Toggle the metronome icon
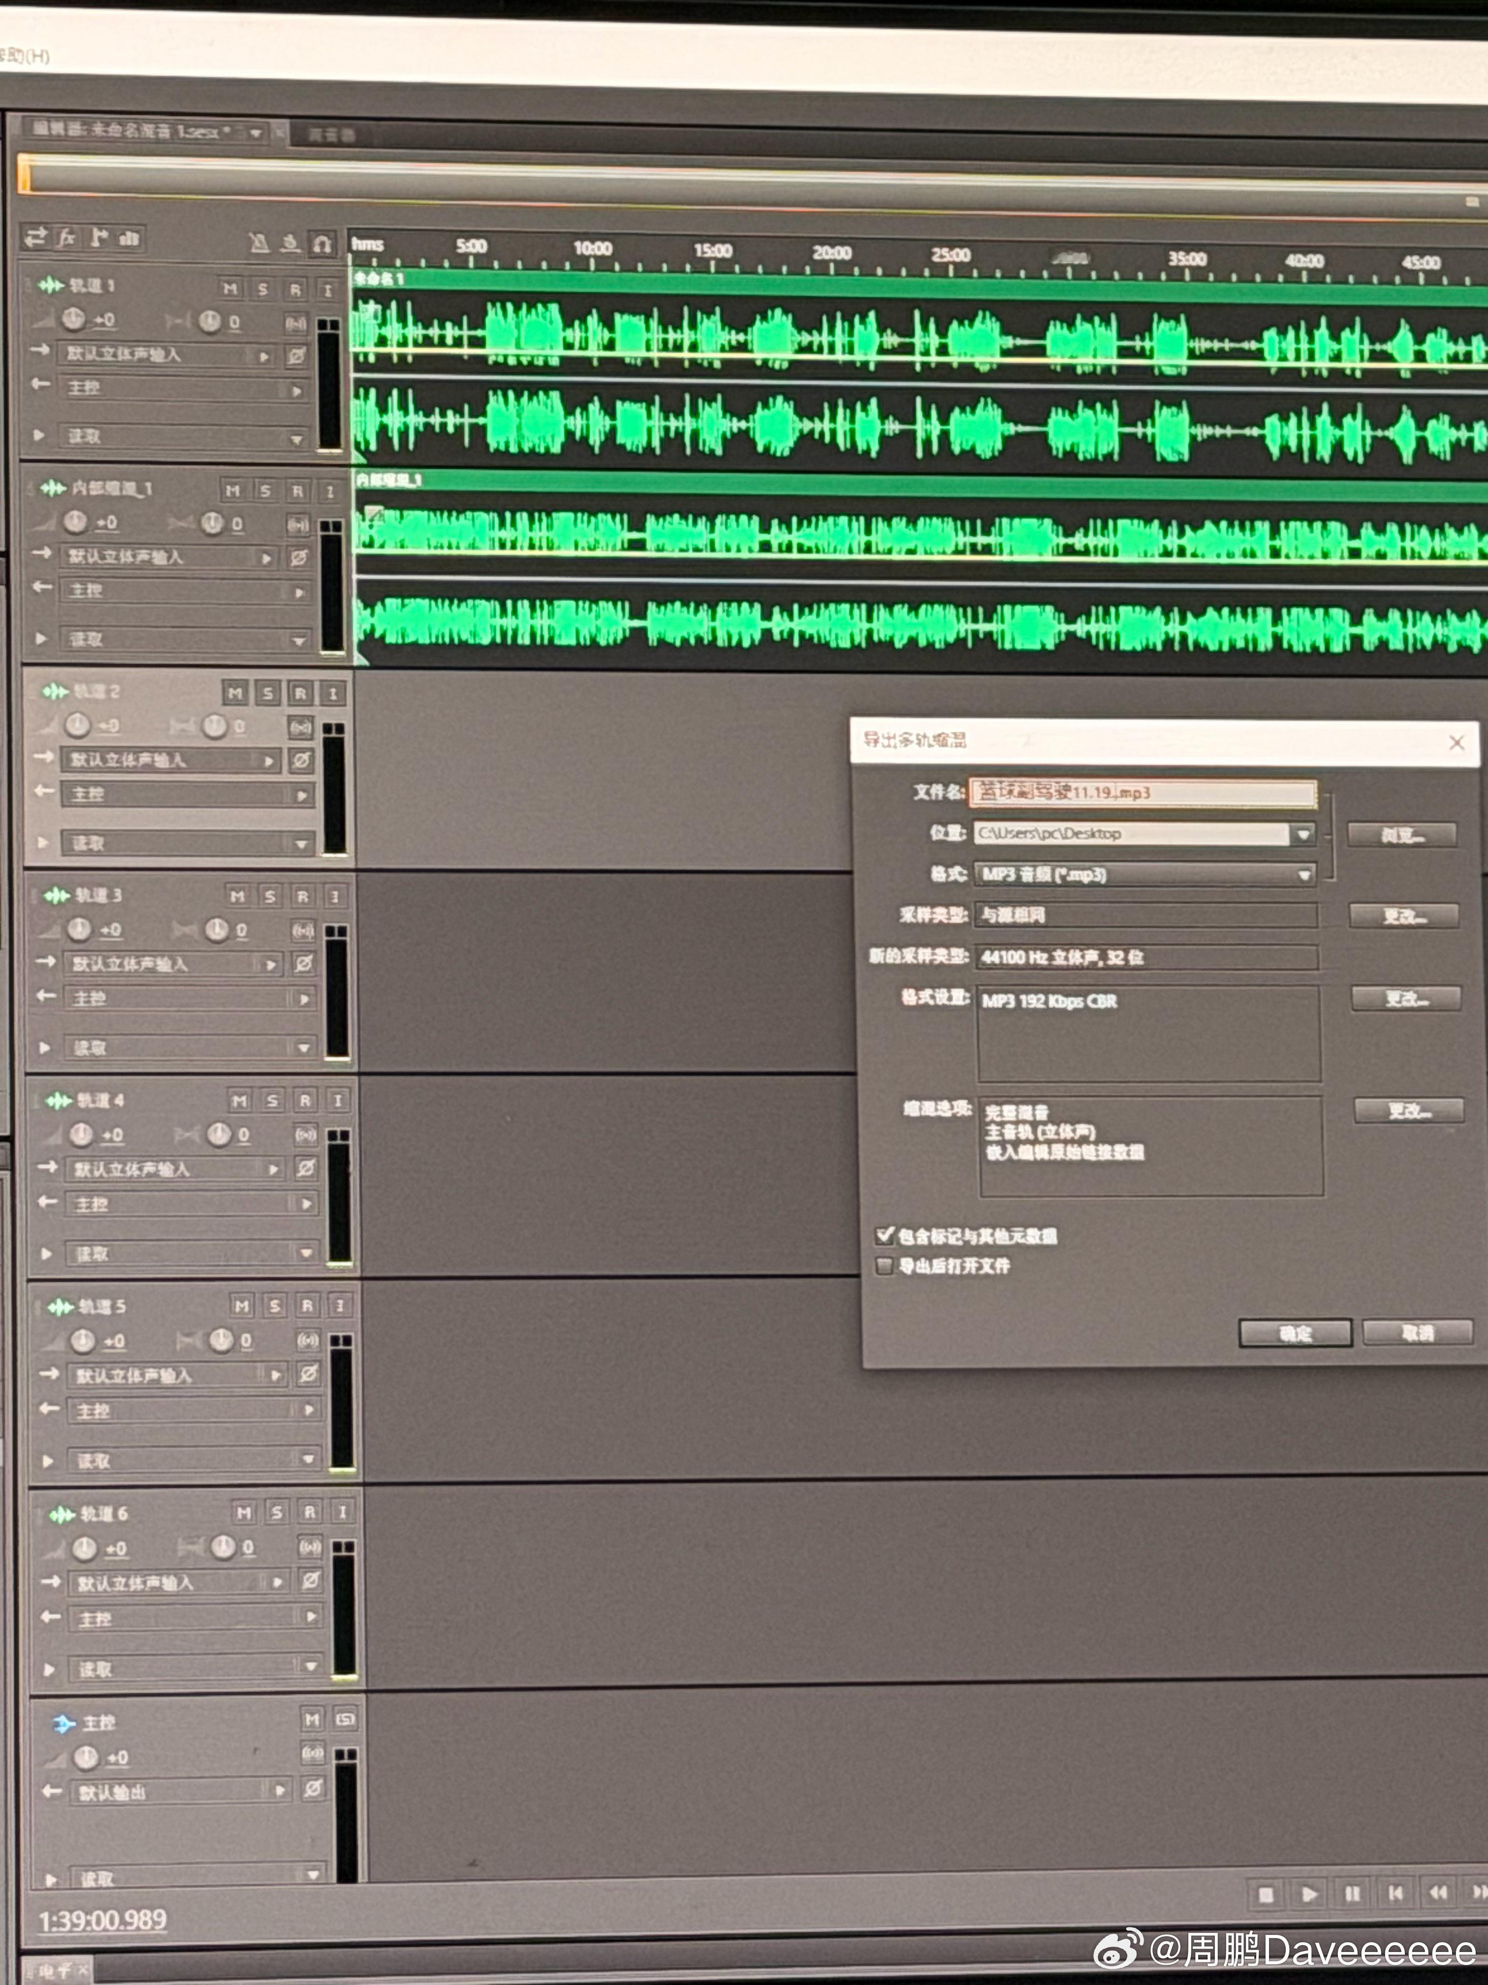The width and height of the screenshot is (1488, 1985). tap(259, 243)
